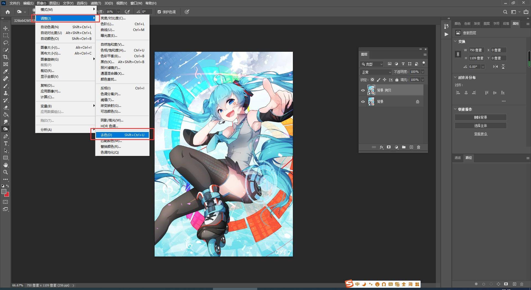Open the 填充 fill dropdown arrow
Viewport: 531px width, 290px height.
pos(423,80)
